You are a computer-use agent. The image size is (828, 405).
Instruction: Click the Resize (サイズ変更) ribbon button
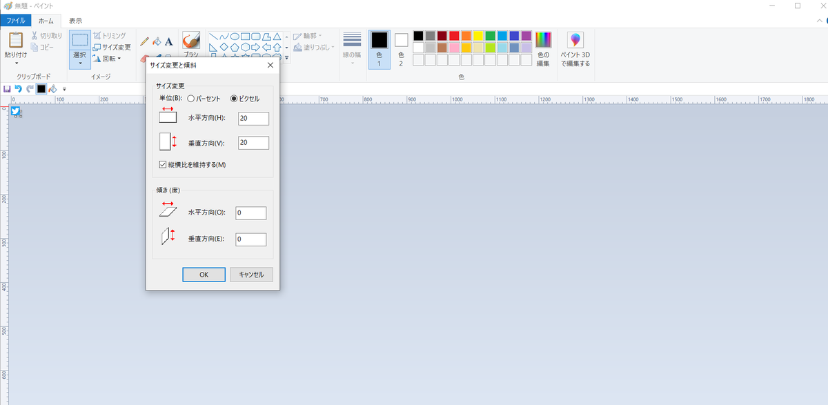click(112, 47)
